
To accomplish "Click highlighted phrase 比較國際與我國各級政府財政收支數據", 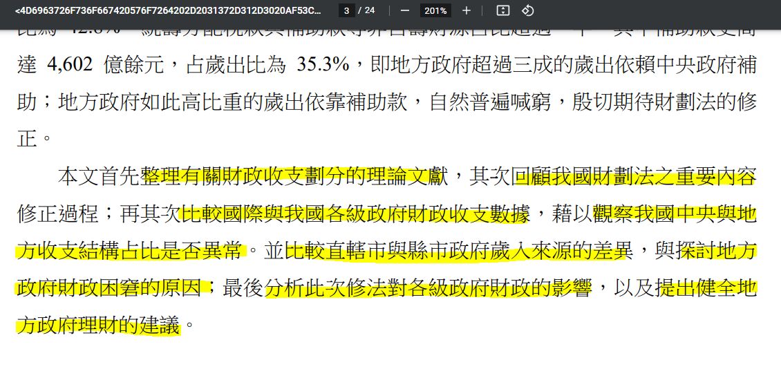I will [x=355, y=214].
